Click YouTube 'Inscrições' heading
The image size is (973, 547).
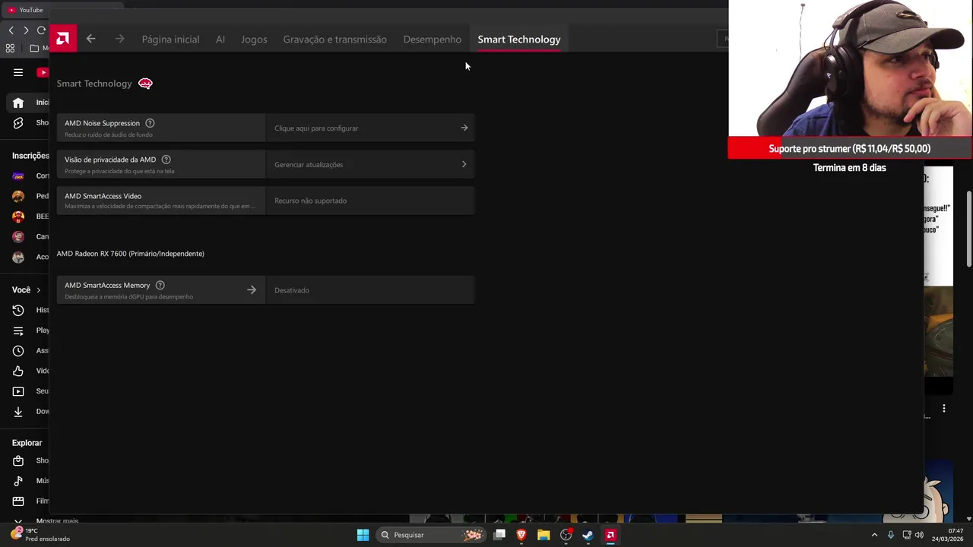pos(30,156)
